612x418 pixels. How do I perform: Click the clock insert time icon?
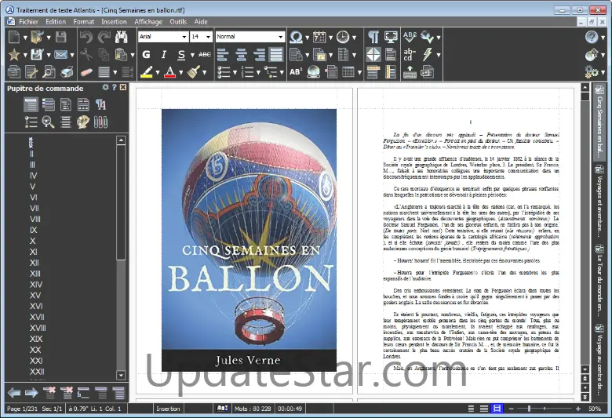coord(343,37)
